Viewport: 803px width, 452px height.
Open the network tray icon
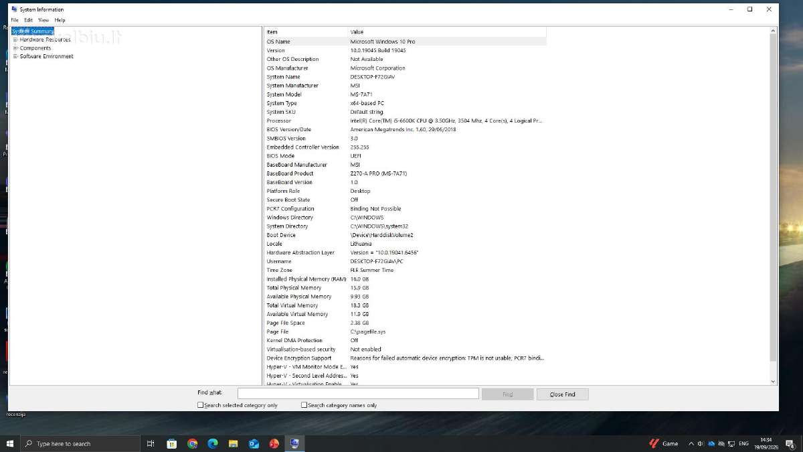tap(731, 443)
